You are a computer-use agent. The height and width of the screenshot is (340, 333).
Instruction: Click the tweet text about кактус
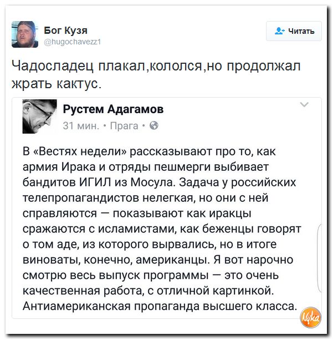156,74
